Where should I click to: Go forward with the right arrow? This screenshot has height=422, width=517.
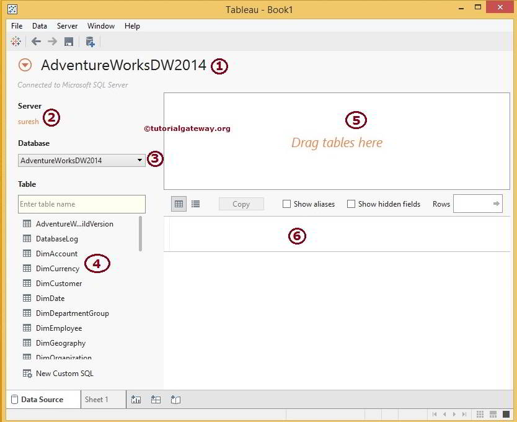tap(52, 42)
